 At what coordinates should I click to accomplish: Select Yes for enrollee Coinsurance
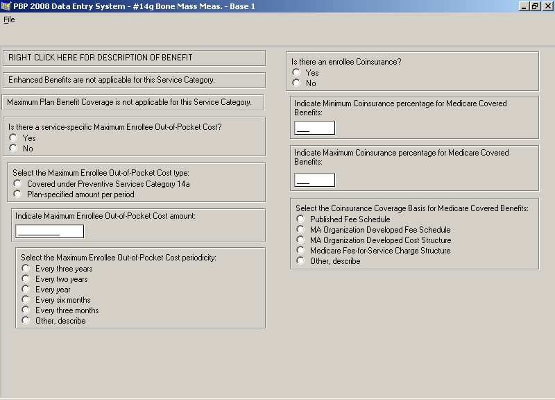[x=296, y=72]
